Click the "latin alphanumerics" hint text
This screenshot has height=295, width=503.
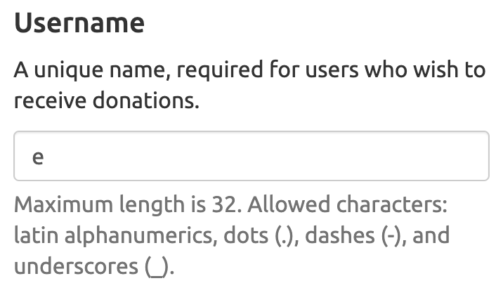113,235
